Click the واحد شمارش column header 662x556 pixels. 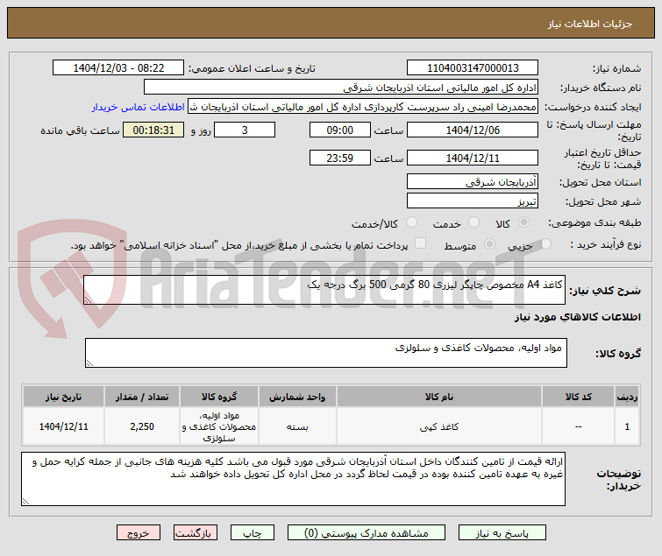[297, 397]
